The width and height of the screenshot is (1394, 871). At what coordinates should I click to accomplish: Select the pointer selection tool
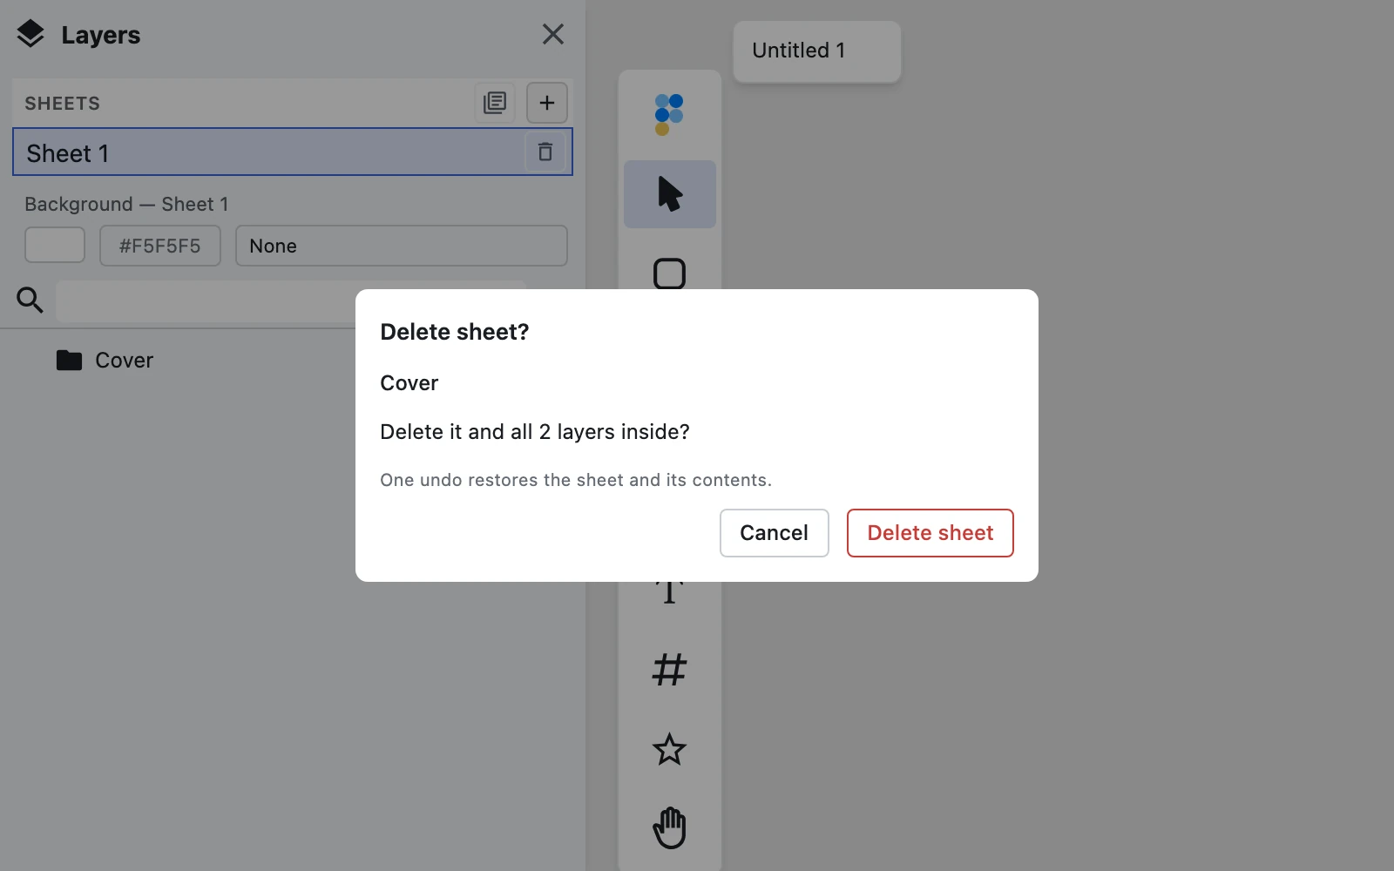coord(670,194)
